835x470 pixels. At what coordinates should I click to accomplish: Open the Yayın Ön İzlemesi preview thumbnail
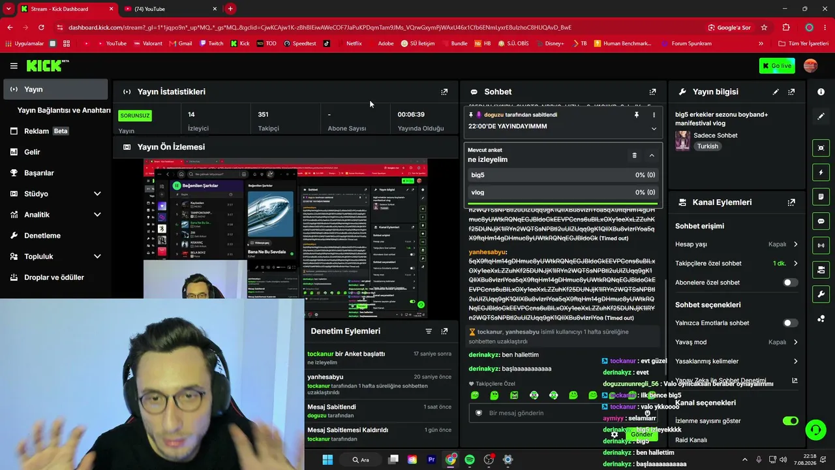(x=285, y=238)
